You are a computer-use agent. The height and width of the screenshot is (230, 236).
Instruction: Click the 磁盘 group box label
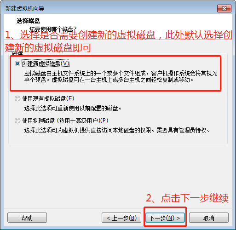[x=17, y=53]
